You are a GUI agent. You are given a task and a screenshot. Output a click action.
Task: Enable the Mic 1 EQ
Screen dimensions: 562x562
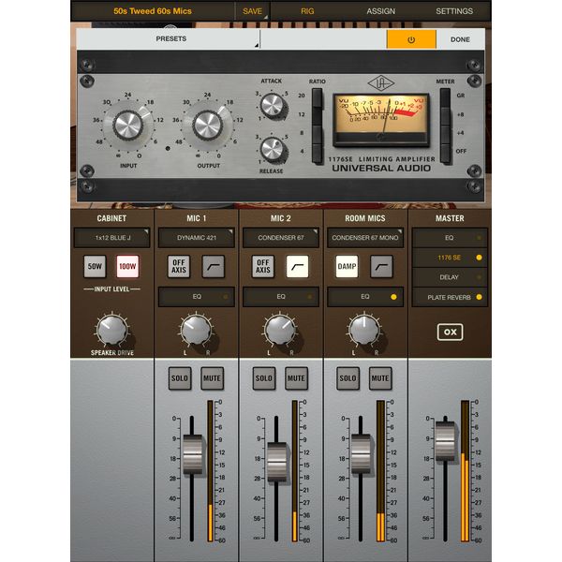tap(197, 297)
